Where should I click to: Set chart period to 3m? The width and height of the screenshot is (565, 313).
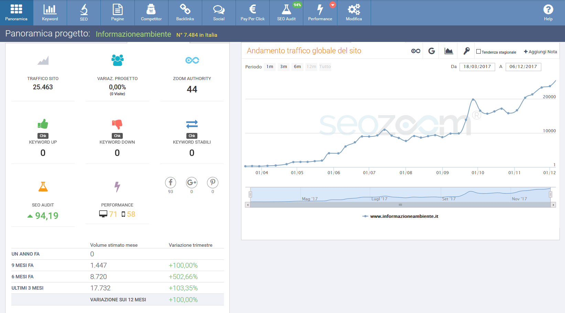pyautogui.click(x=284, y=67)
